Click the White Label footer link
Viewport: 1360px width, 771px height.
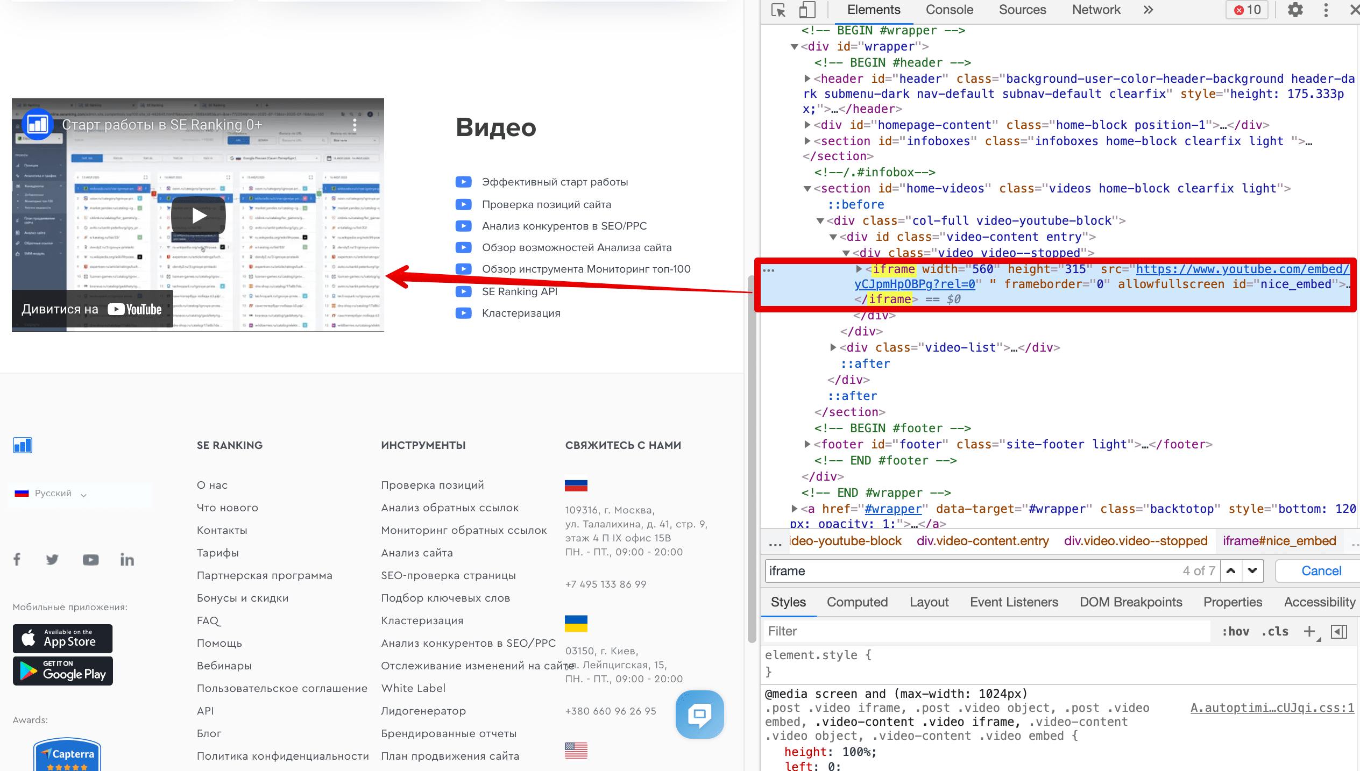[413, 688]
